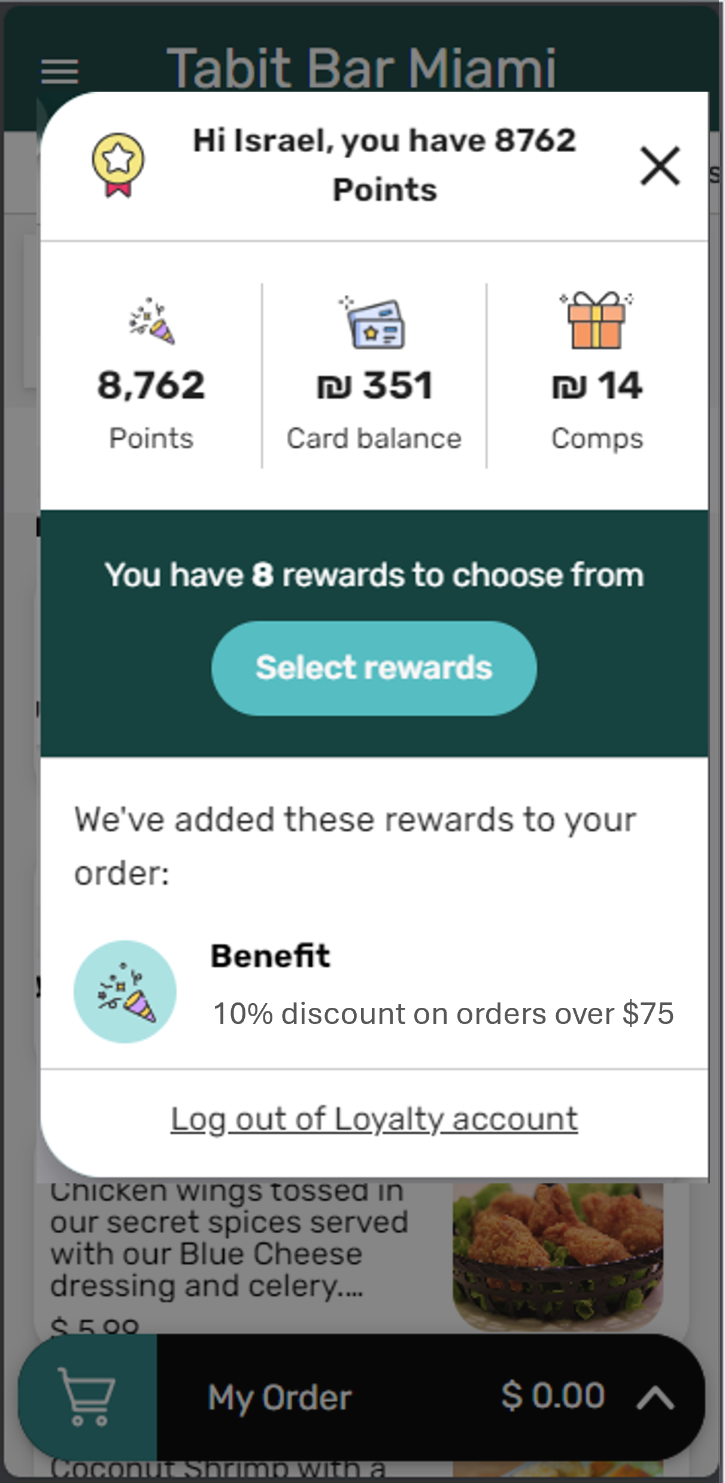
Task: Expand My Order with the up chevron
Action: point(656,1398)
